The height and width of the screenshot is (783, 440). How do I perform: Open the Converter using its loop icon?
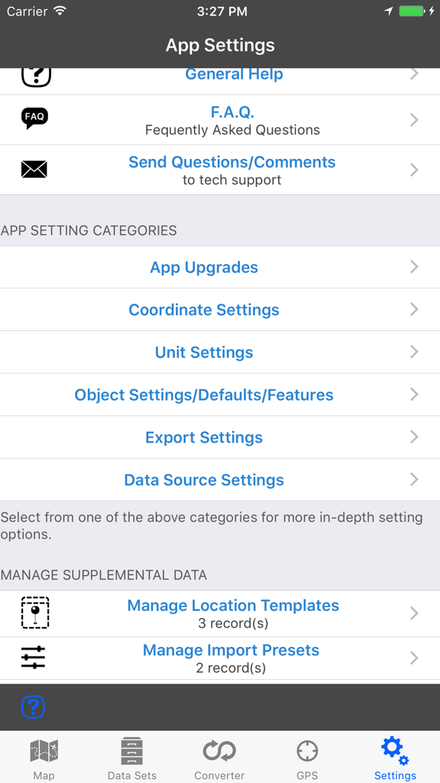[x=219, y=752]
